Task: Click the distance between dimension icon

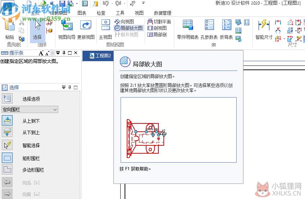Action: (x=278, y=22)
